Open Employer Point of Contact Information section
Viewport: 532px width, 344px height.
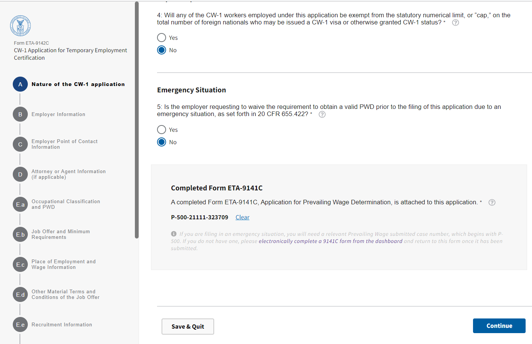[64, 144]
